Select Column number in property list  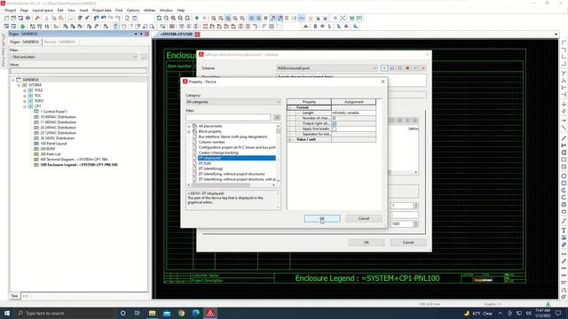pos(211,142)
